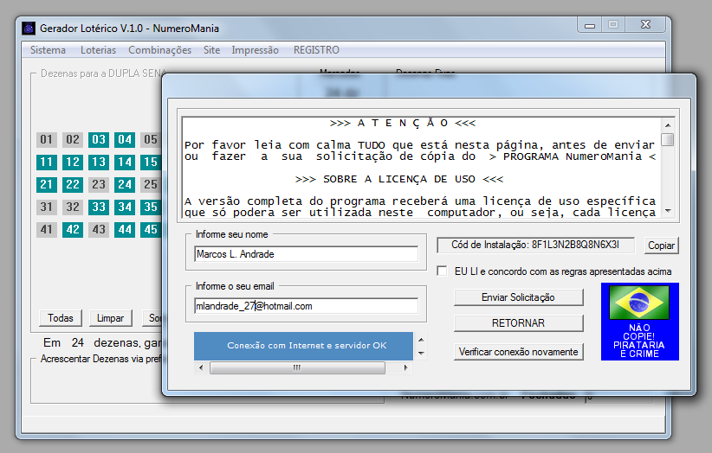Open the REGISTRO menu
712x453 pixels.
coord(316,50)
